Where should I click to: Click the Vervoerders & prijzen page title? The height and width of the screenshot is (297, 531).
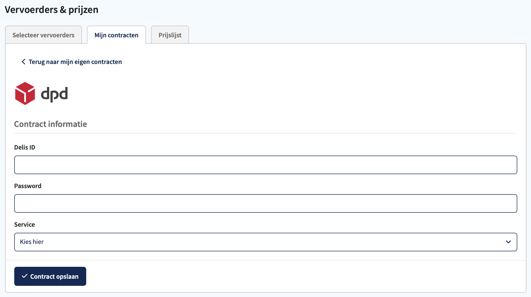(52, 10)
